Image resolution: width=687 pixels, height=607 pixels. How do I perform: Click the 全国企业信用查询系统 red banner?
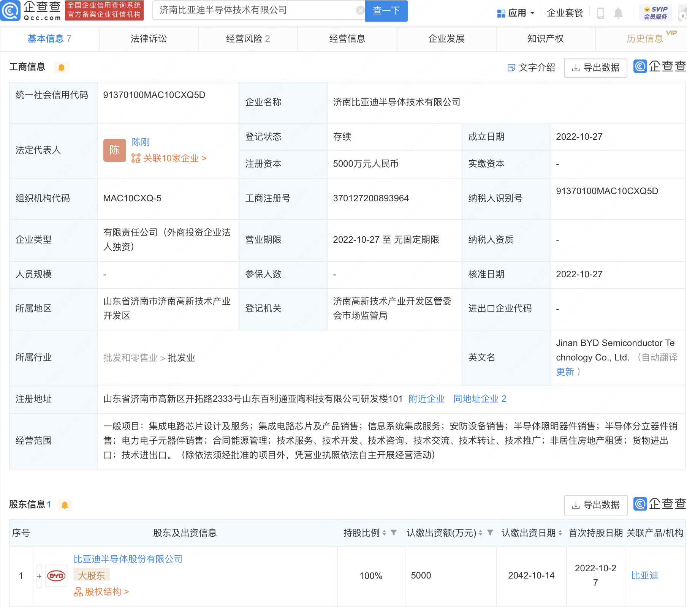[x=104, y=10]
